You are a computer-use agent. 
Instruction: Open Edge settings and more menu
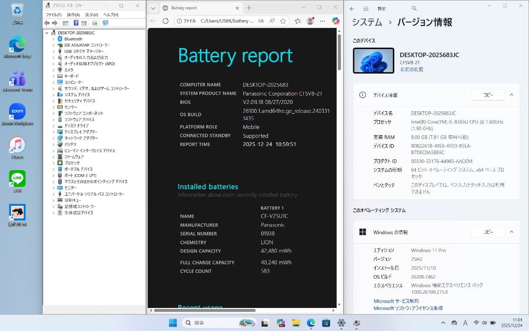tap(322, 21)
